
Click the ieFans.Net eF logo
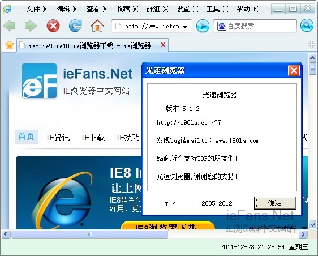tap(40, 81)
